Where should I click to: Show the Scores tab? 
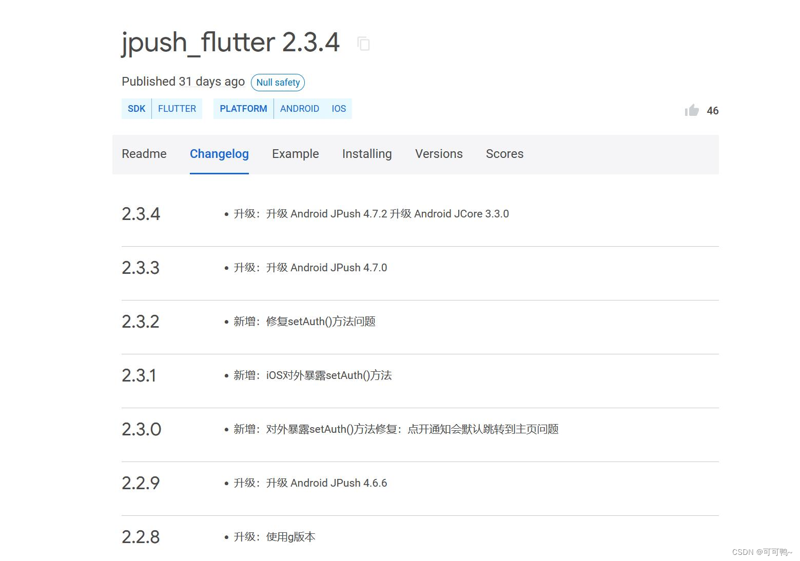coord(504,154)
